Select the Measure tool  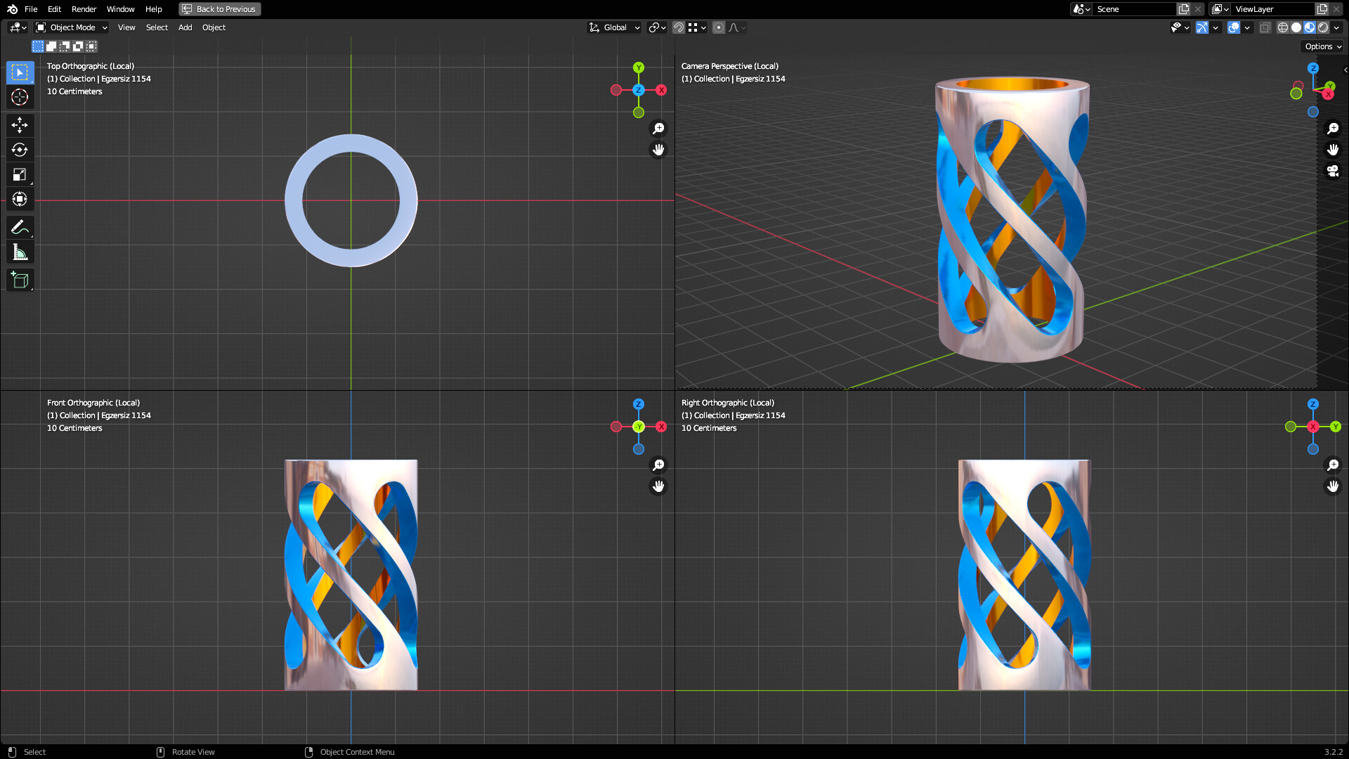point(20,252)
